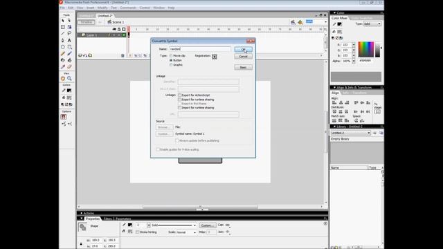Collapse the Properties panel
This screenshot has height=249, width=443.
(82, 219)
